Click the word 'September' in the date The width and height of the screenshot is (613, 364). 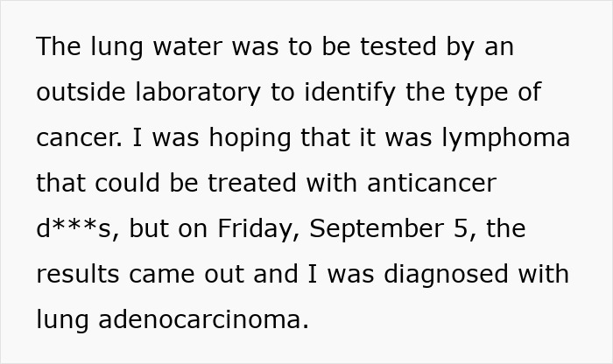click(x=377, y=229)
